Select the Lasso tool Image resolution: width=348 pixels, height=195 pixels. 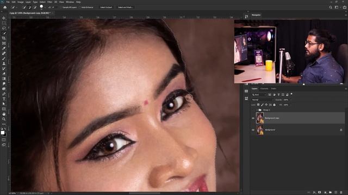click(x=4, y=28)
